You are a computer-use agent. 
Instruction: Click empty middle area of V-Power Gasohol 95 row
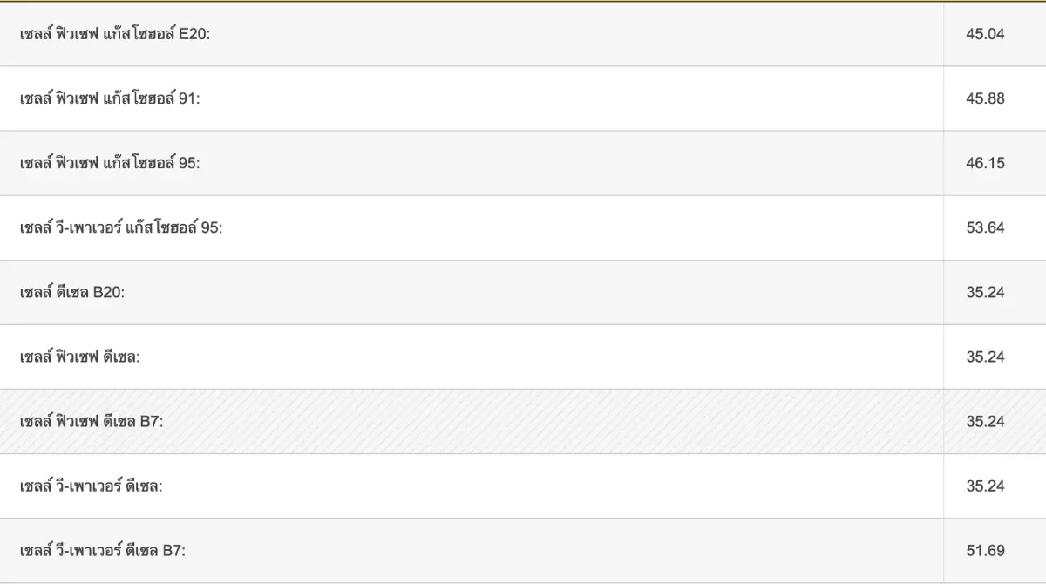(584, 227)
